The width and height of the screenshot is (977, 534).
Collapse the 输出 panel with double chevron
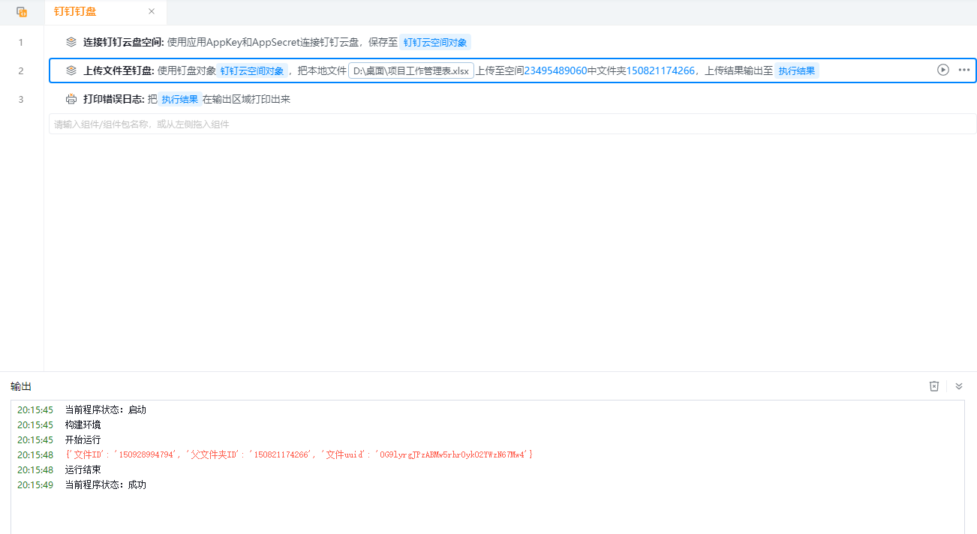[x=958, y=386]
